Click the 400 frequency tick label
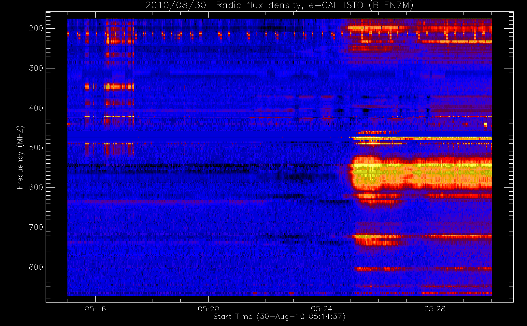 click(x=36, y=108)
